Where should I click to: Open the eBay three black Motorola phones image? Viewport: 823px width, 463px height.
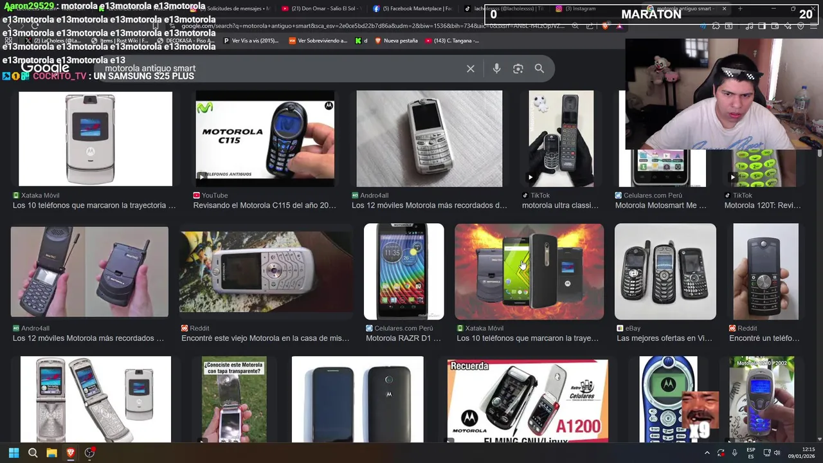point(665,271)
